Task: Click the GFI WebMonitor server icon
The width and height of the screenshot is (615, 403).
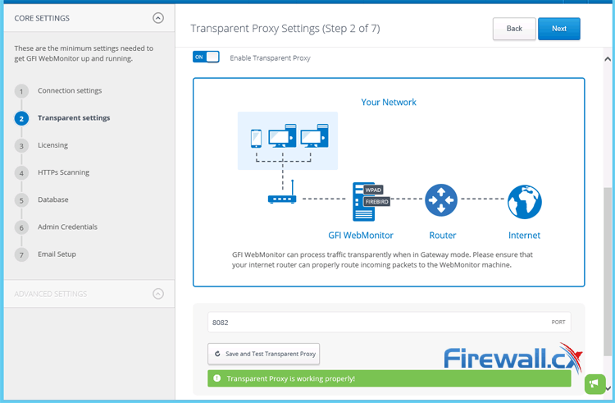Action: pos(363,202)
